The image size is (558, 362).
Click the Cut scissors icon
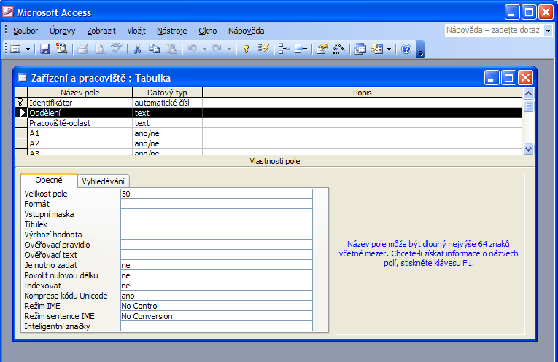(137, 49)
